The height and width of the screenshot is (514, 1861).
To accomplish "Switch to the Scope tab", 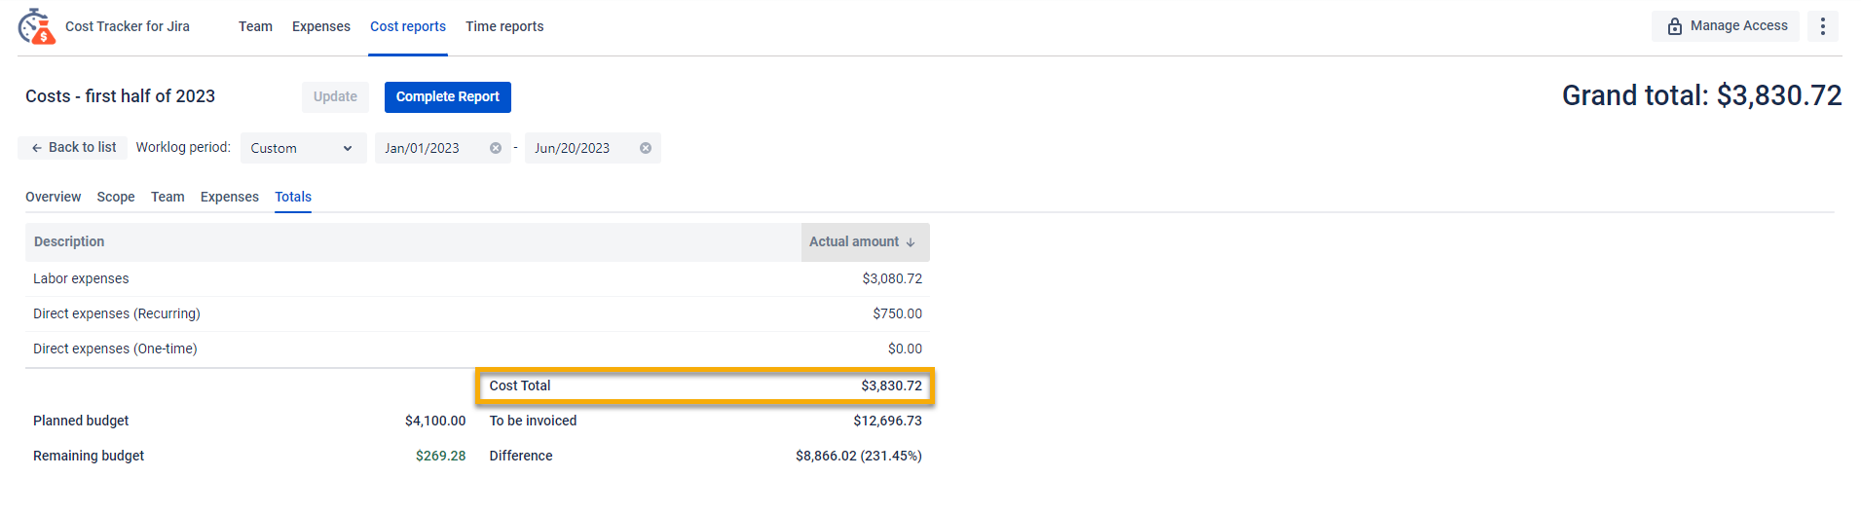I will click(x=116, y=197).
